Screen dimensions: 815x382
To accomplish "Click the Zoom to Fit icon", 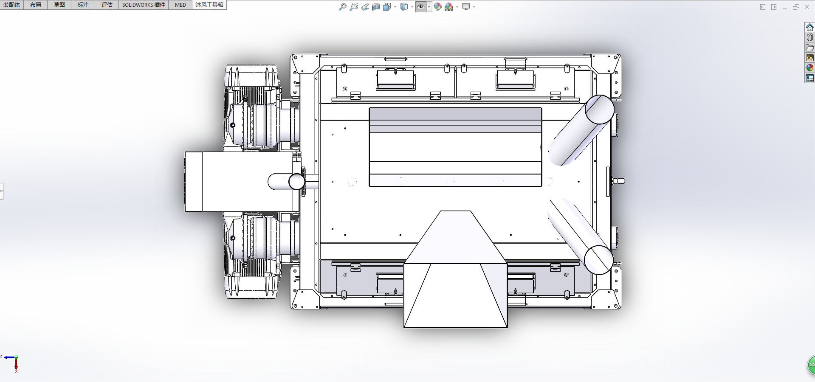I will [x=342, y=7].
